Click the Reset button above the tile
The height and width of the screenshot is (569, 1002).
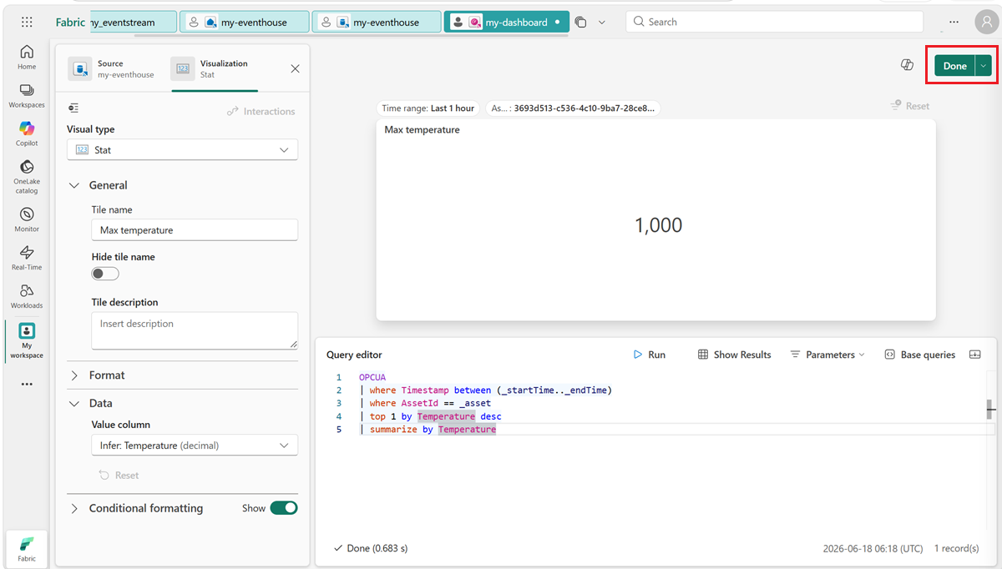coord(910,106)
